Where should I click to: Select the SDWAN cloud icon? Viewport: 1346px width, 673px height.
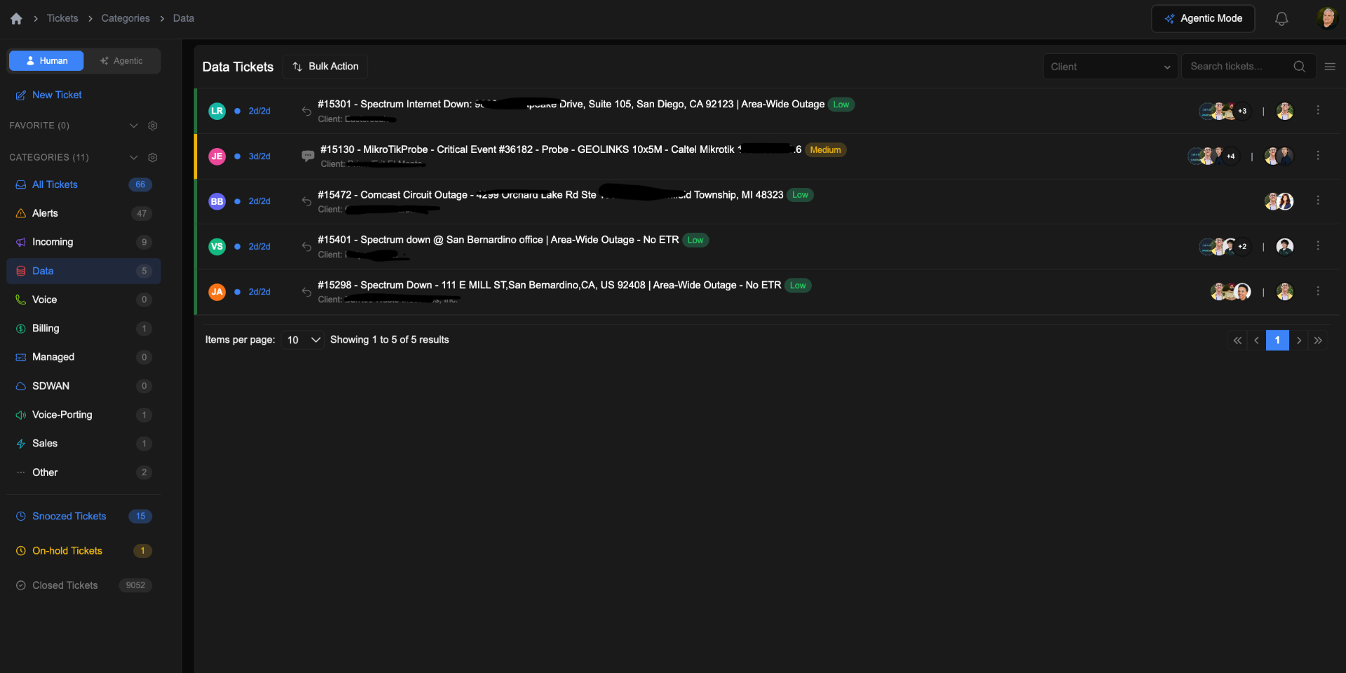20,386
